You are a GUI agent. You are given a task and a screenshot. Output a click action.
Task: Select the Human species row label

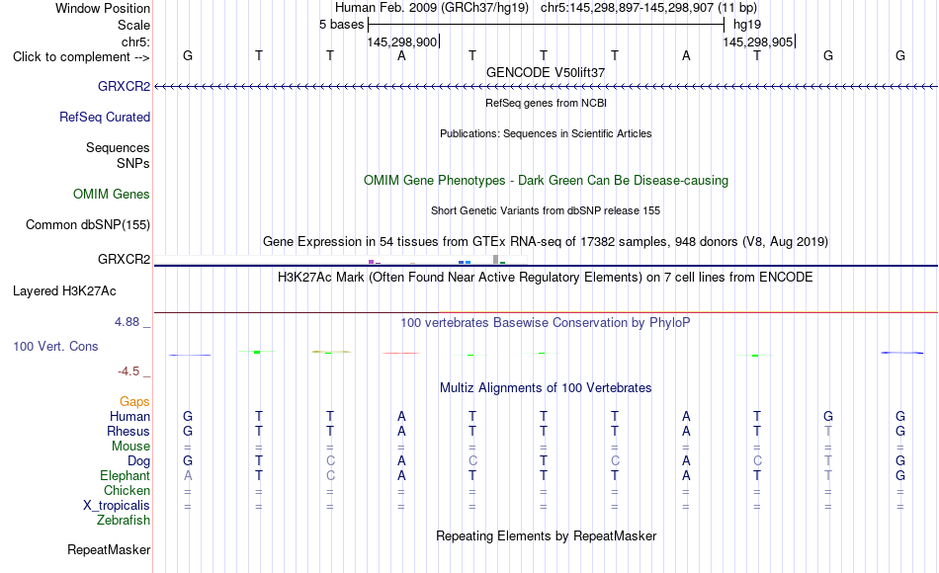click(x=129, y=416)
